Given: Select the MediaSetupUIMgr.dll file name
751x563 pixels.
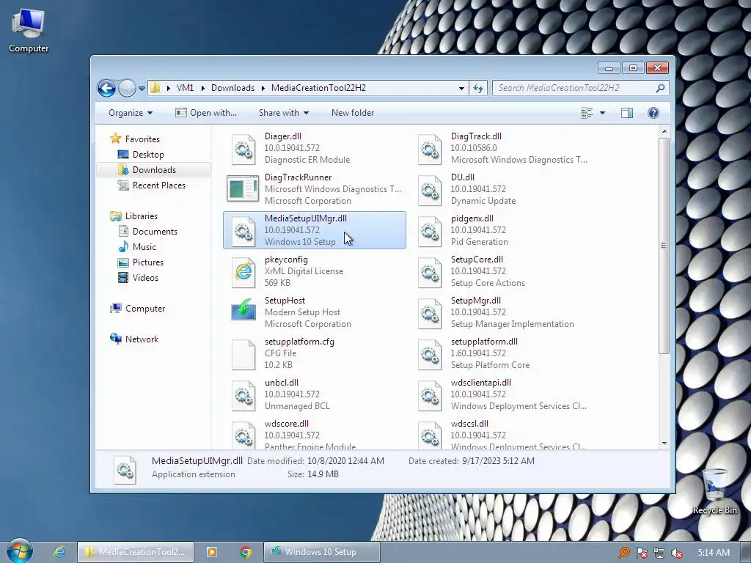Looking at the screenshot, I should 306,218.
